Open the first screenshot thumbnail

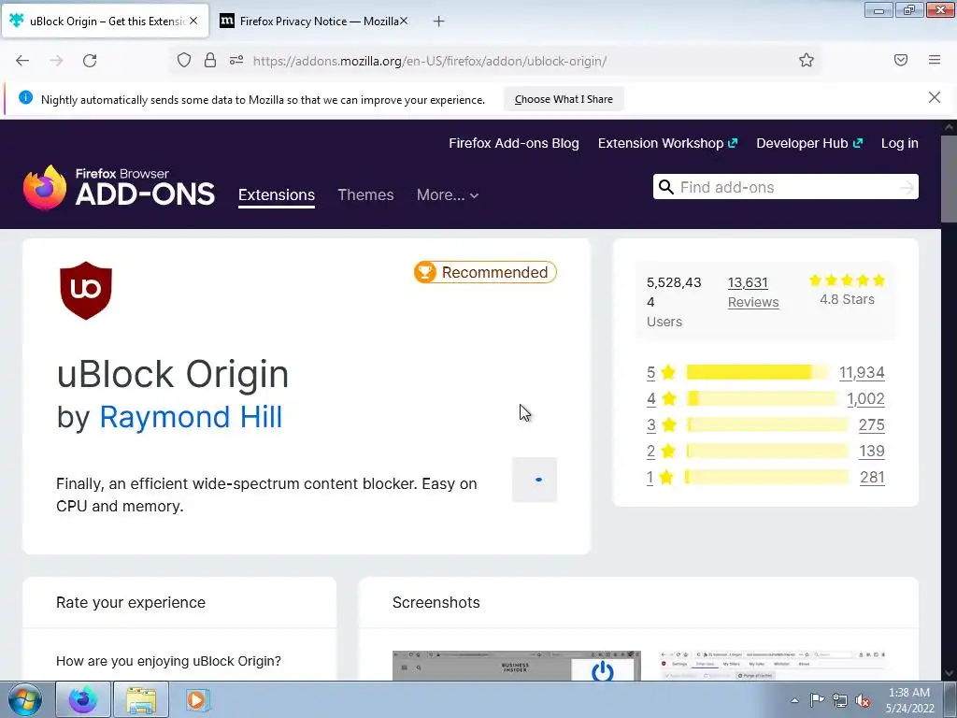tap(516, 666)
